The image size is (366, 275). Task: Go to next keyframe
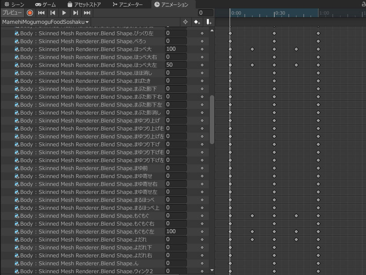pyautogui.click(x=75, y=13)
